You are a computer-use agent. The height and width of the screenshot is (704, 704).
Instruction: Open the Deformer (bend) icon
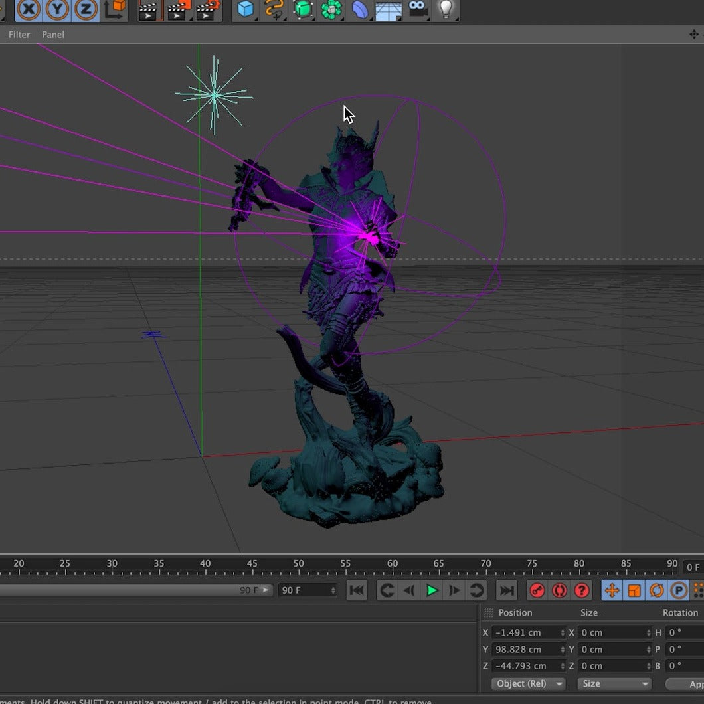pos(359,9)
